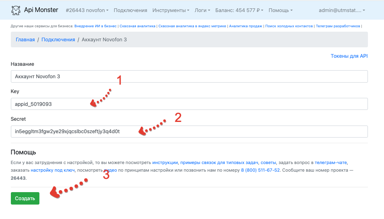This screenshot has height=219, width=384.
Task: Go to Подключения in breadcrumb
Action: pos(58,40)
